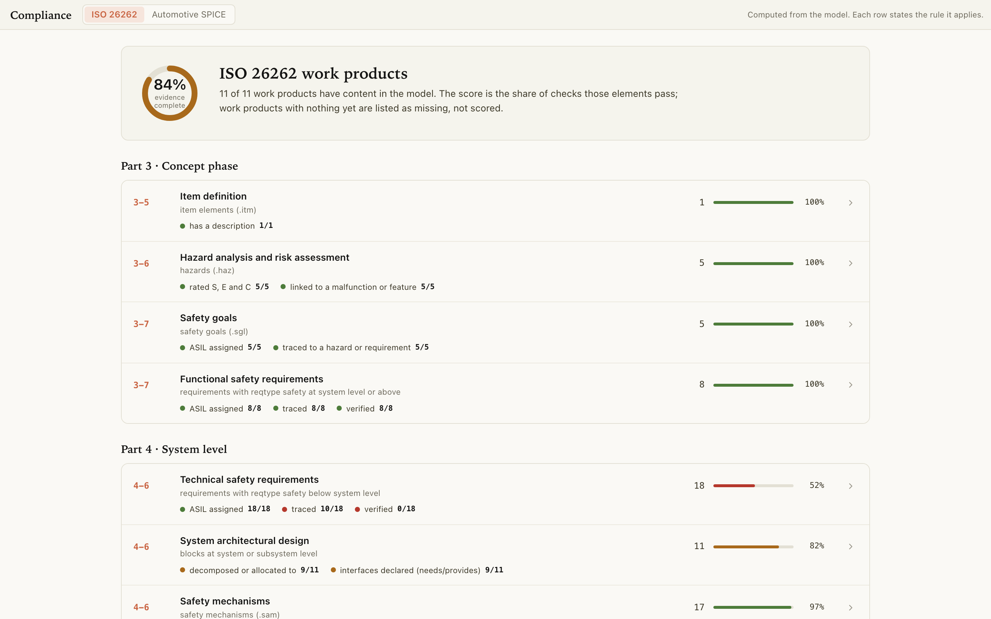Screen dimensions: 991x619
Task: Click the 'Part 4 · System level' heading
Action: click(x=174, y=450)
